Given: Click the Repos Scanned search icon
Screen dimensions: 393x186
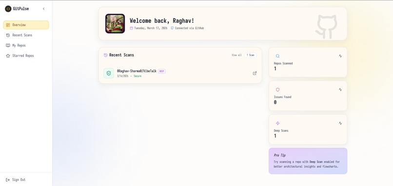Looking at the screenshot, I should click(x=278, y=56).
